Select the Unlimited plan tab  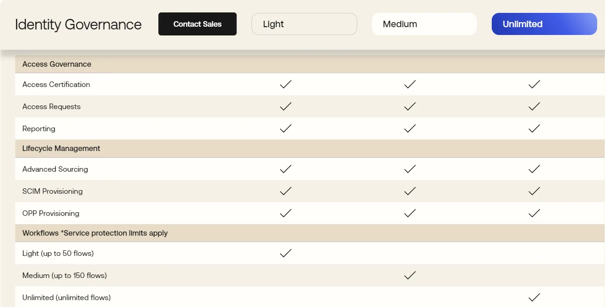click(544, 24)
